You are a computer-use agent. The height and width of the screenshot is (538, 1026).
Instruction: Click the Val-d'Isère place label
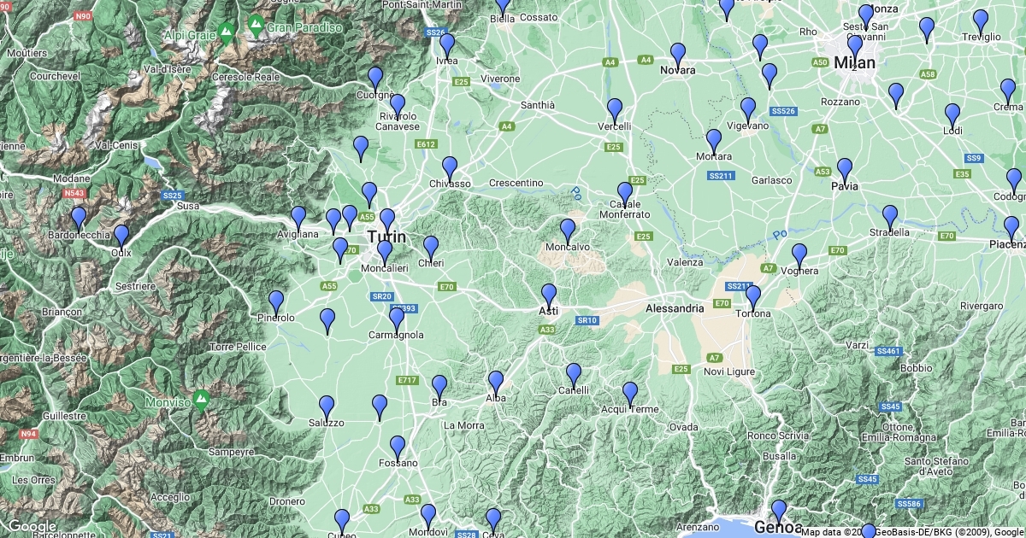(167, 69)
